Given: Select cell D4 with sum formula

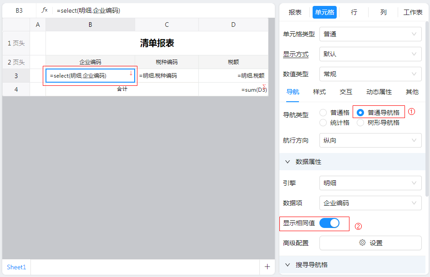Looking at the screenshot, I should (x=233, y=89).
